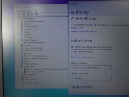Open the 1920 × 1080 resolution dropdown

click(x=91, y=68)
